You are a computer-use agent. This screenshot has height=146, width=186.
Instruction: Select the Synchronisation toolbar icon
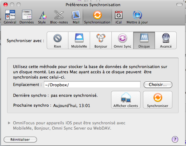97,17
